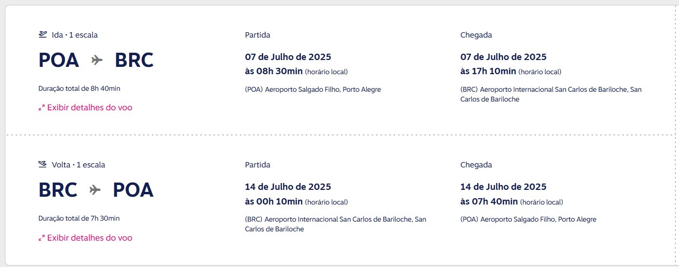
Task: Click the às 07h 40min return arrival time
Action: (x=489, y=201)
